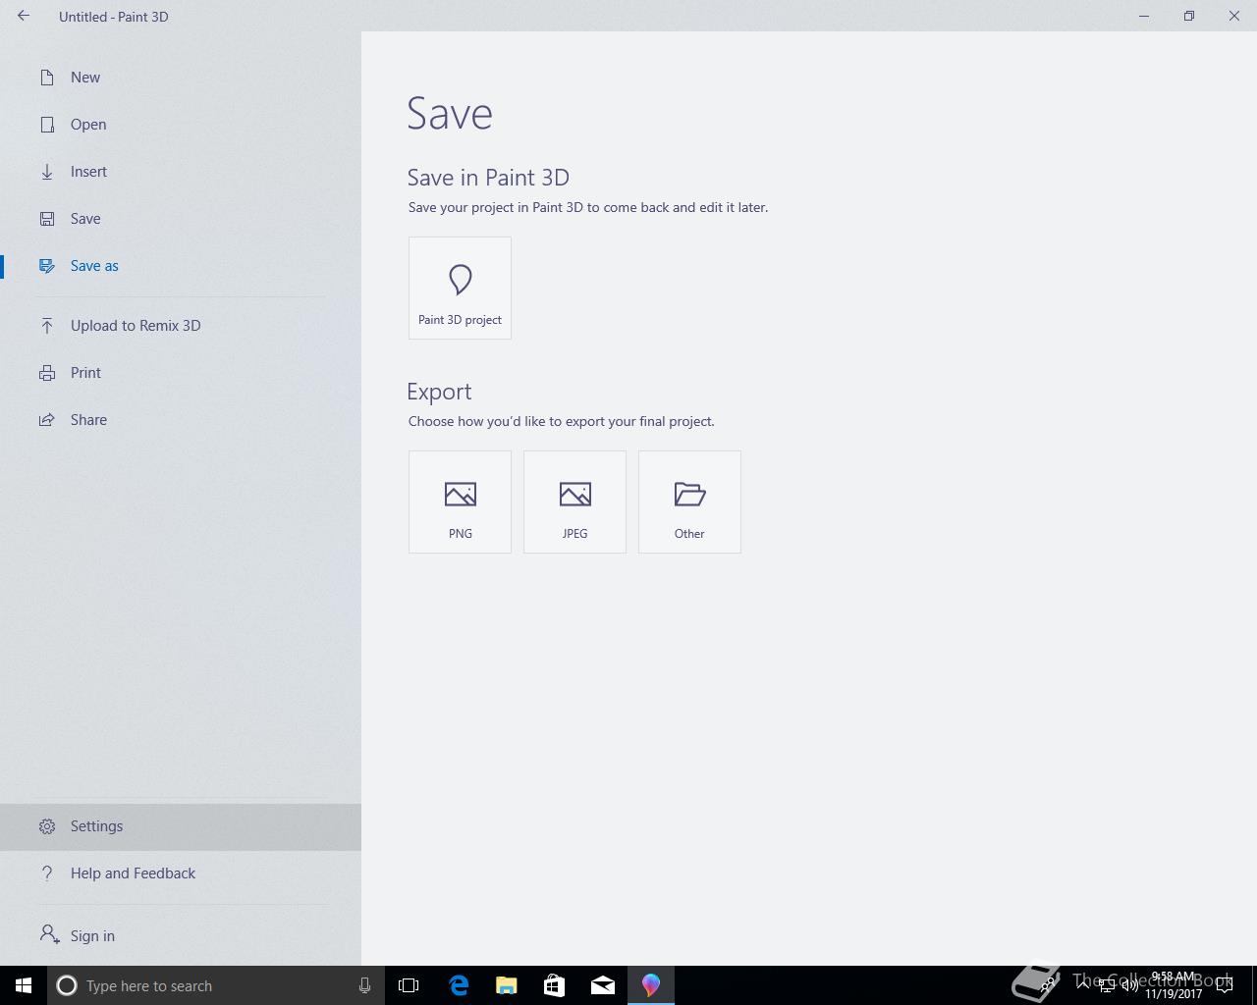
Task: Click the printer icon
Action: point(47,373)
